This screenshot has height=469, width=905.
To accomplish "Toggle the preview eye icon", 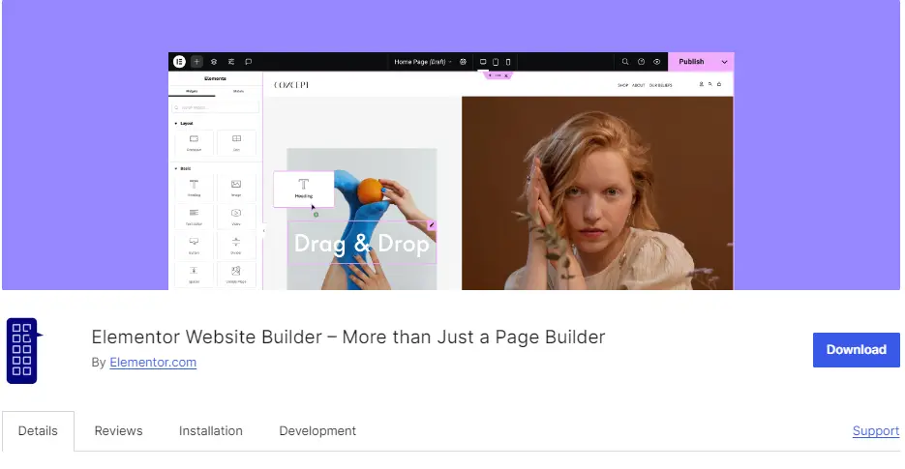I will pos(657,62).
